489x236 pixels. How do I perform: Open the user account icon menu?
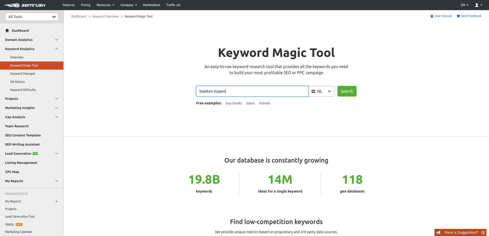479,5
